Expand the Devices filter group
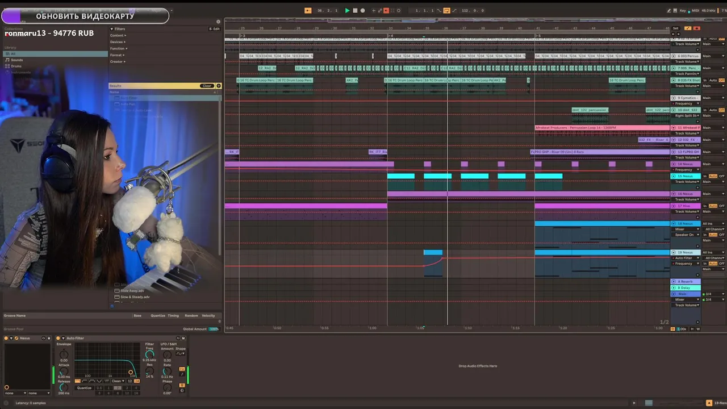This screenshot has height=409, width=727. 118,41
